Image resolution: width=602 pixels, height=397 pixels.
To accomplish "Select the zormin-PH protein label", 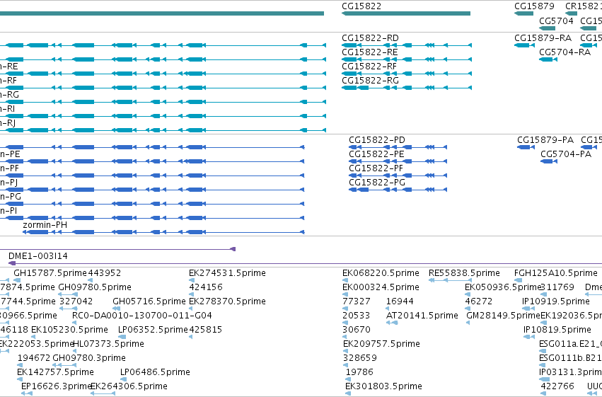I will [x=45, y=225].
